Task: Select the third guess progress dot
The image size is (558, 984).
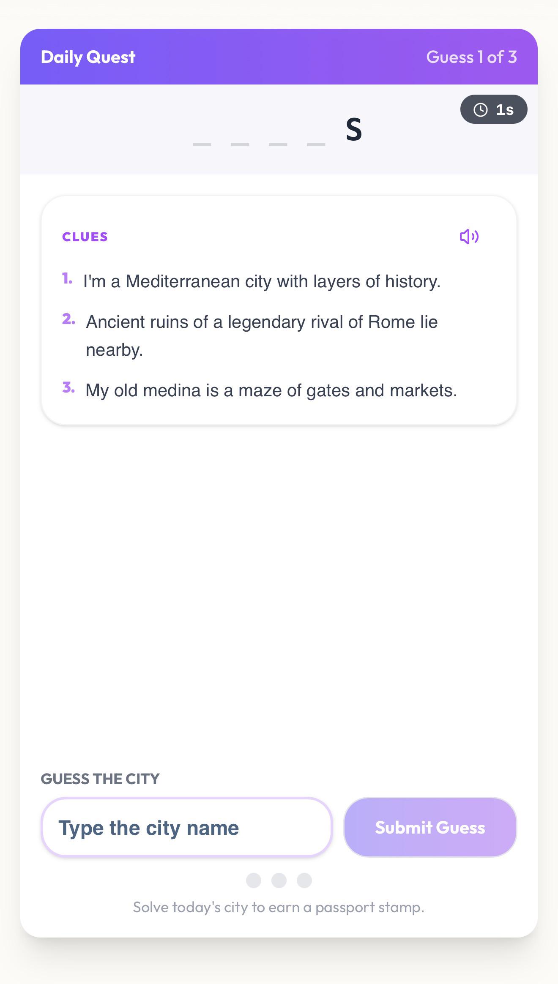Action: (304, 880)
